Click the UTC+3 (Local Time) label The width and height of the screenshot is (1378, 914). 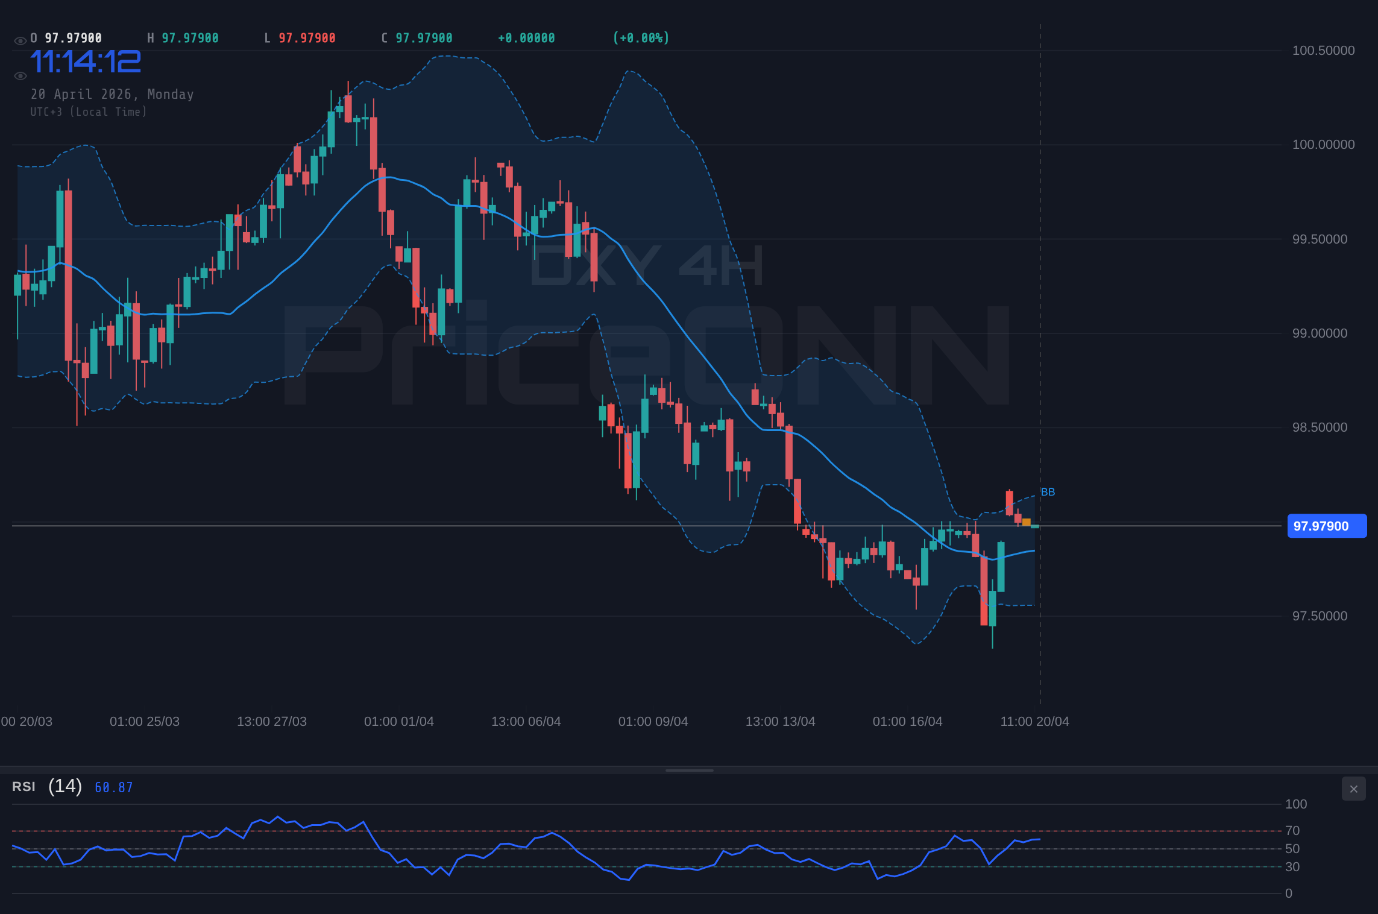coord(89,112)
